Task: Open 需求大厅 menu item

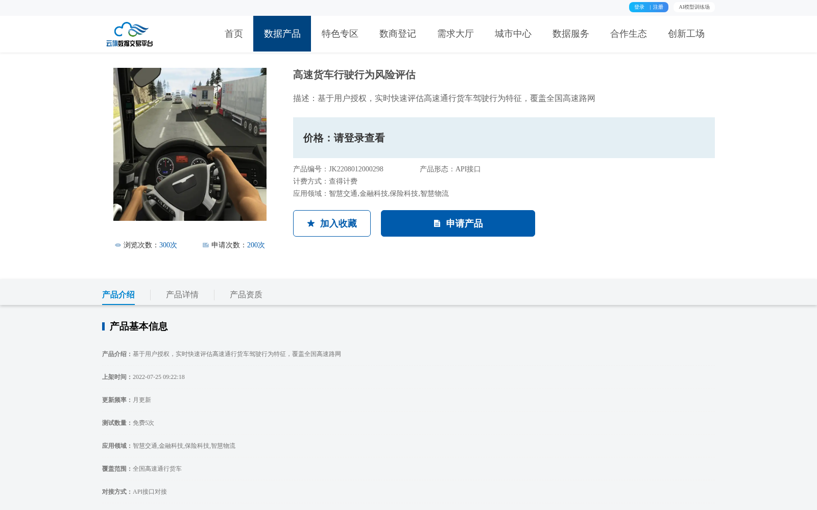Action: click(455, 34)
